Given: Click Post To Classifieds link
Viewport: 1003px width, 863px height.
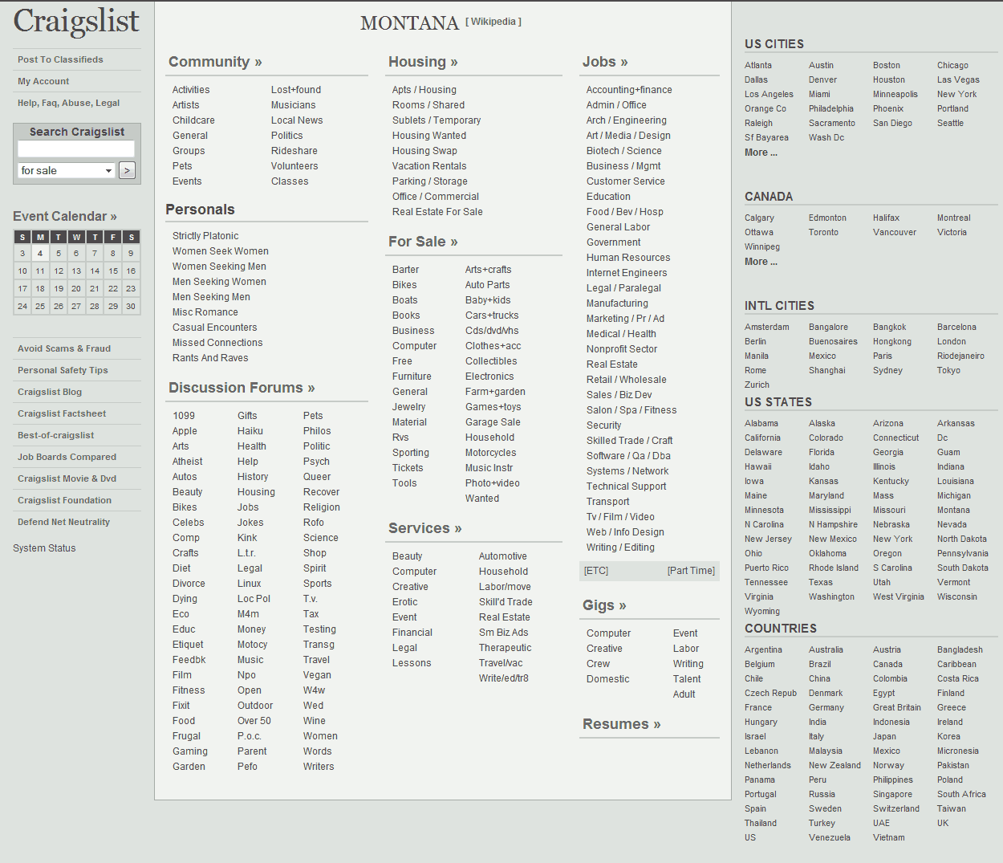Looking at the screenshot, I should click(60, 59).
